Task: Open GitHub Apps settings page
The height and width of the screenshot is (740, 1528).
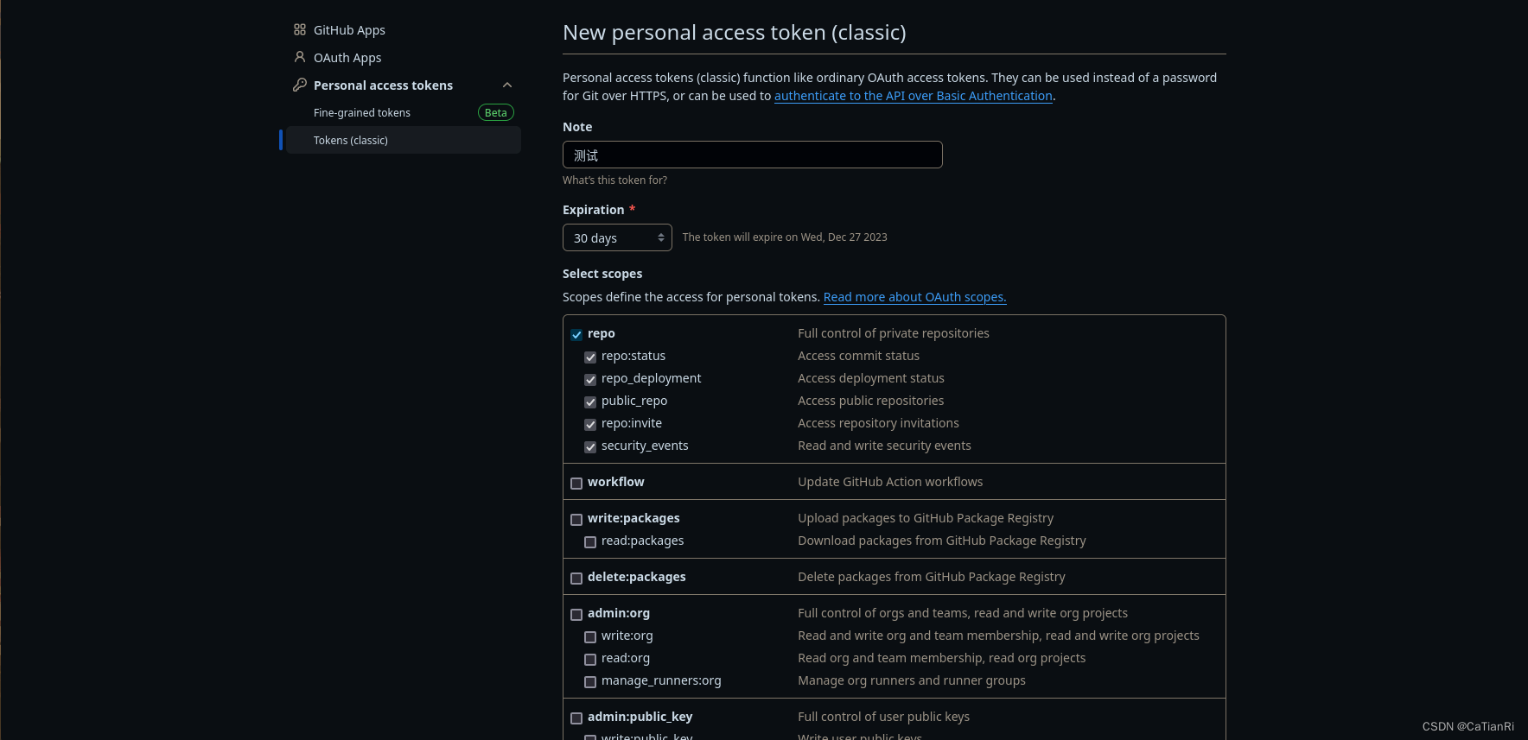Action: [x=349, y=30]
